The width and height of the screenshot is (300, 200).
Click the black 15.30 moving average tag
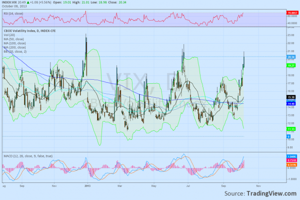pos(291,97)
